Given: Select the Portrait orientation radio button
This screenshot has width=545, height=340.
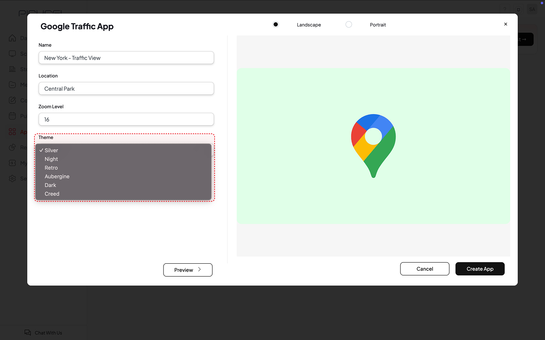Looking at the screenshot, I should tap(349, 25).
